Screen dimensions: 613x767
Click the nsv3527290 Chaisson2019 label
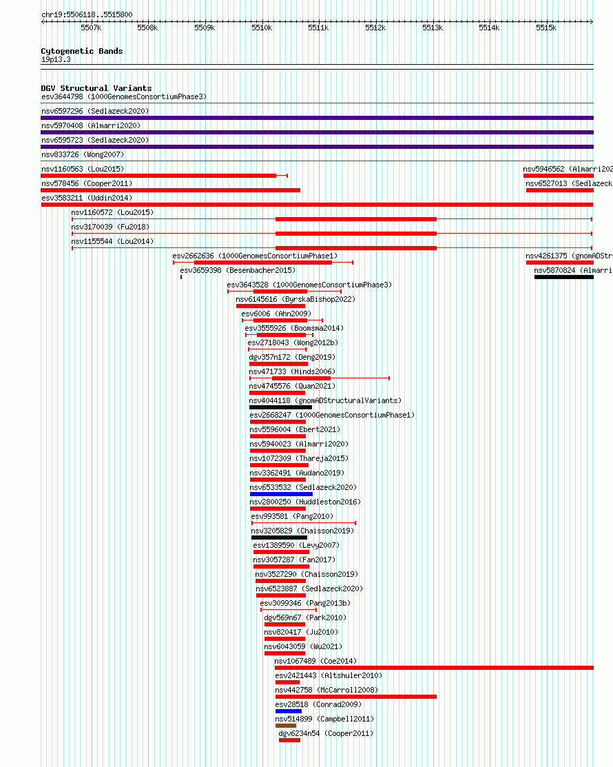point(306,574)
